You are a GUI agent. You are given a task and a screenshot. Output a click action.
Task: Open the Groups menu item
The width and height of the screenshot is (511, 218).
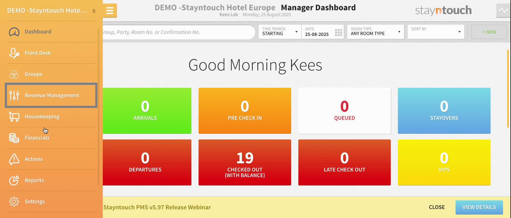(x=51, y=74)
